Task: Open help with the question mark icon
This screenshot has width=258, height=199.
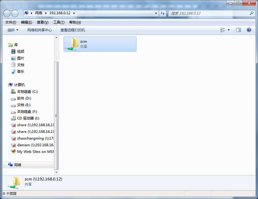Action: click(x=249, y=30)
